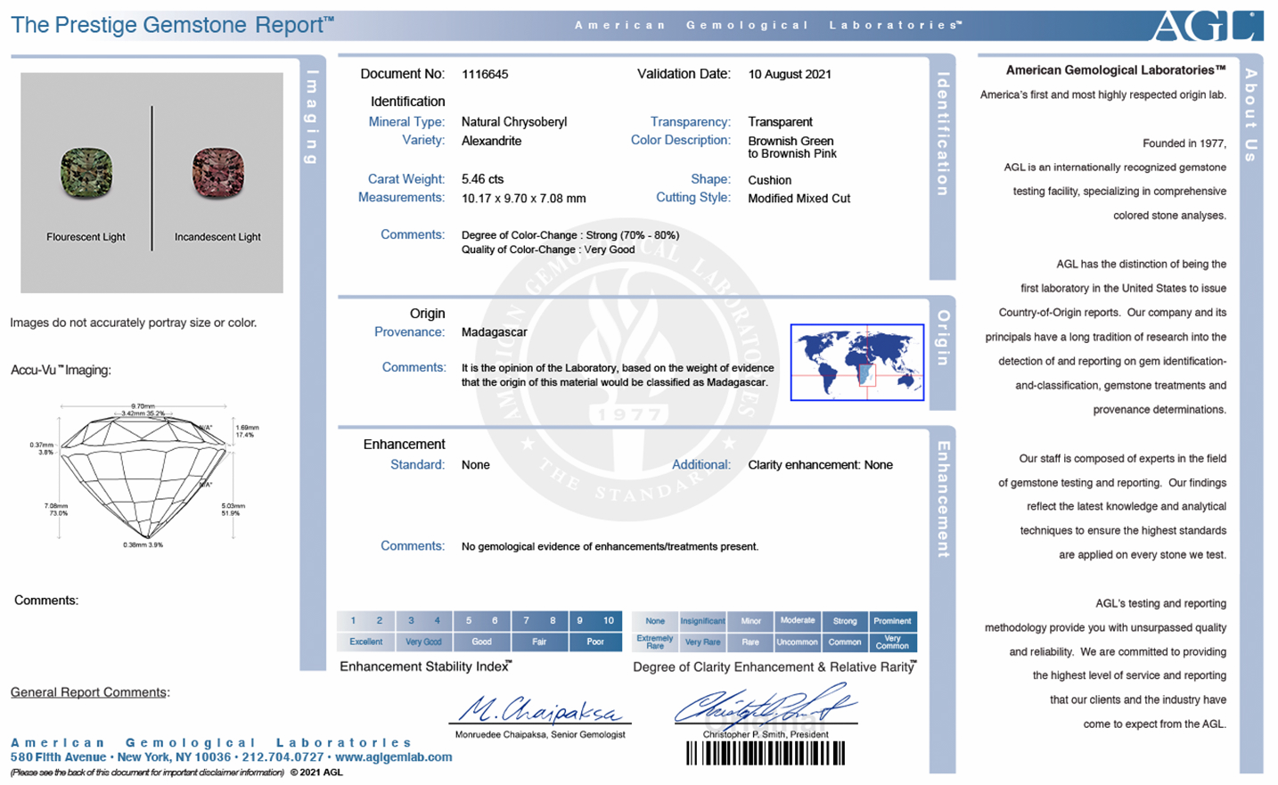Click the Excellent cell in the stability index
Viewport: 1278px width, 785px height.
pyautogui.click(x=366, y=642)
